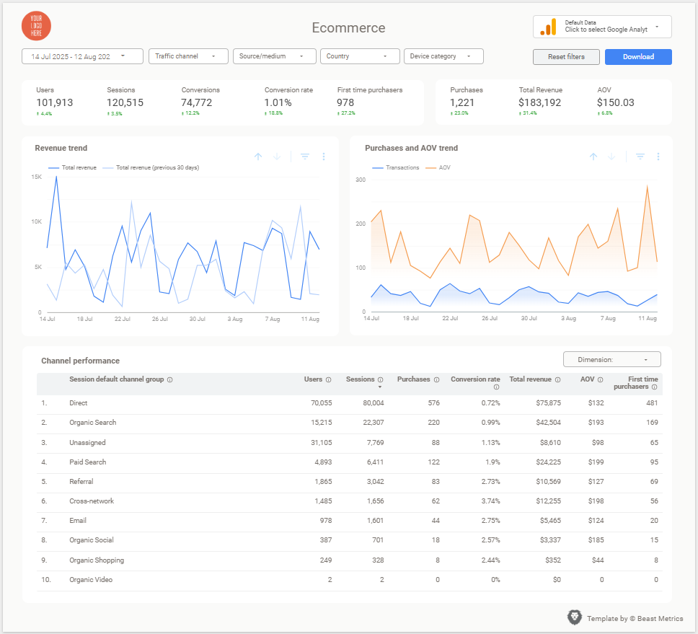The width and height of the screenshot is (698, 634).
Task: Select the Organic Search channel row
Action: point(350,423)
